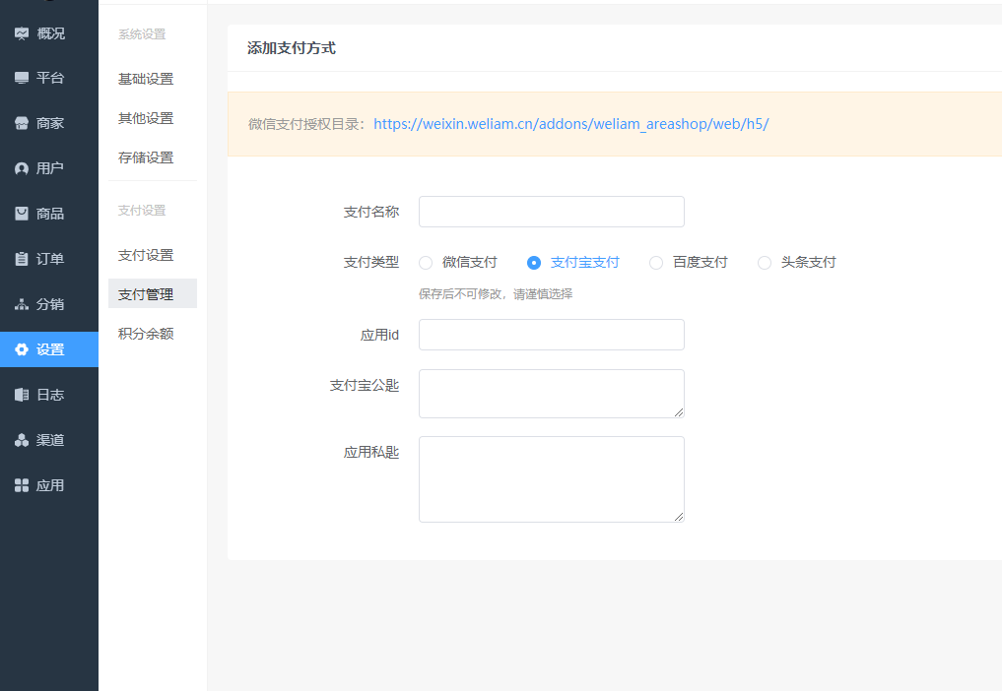Viewport: 1002px width, 691px height.
Task: Select the 微信支付 radio button
Action: (426, 263)
